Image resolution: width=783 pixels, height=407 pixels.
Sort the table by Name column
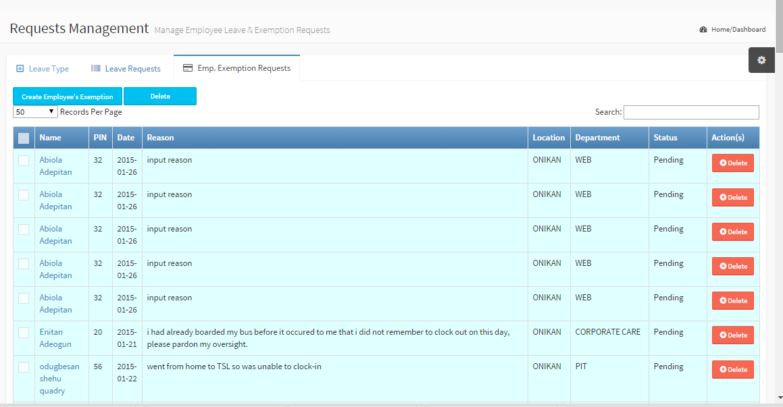point(51,138)
